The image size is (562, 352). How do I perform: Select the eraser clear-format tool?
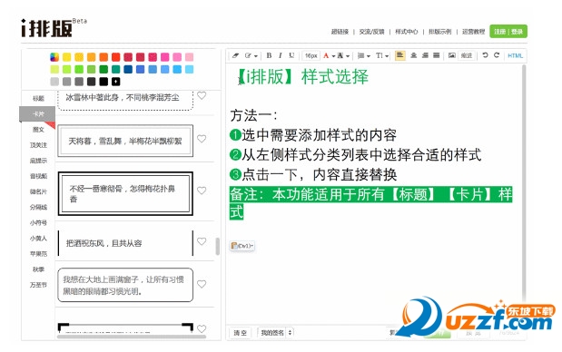click(235, 55)
